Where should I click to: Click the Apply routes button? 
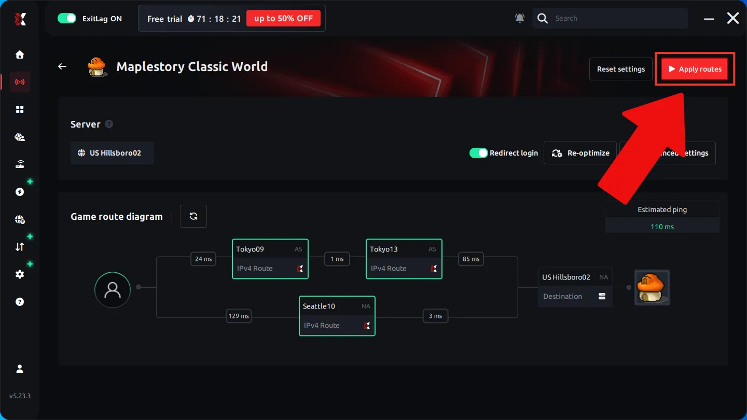pos(695,69)
